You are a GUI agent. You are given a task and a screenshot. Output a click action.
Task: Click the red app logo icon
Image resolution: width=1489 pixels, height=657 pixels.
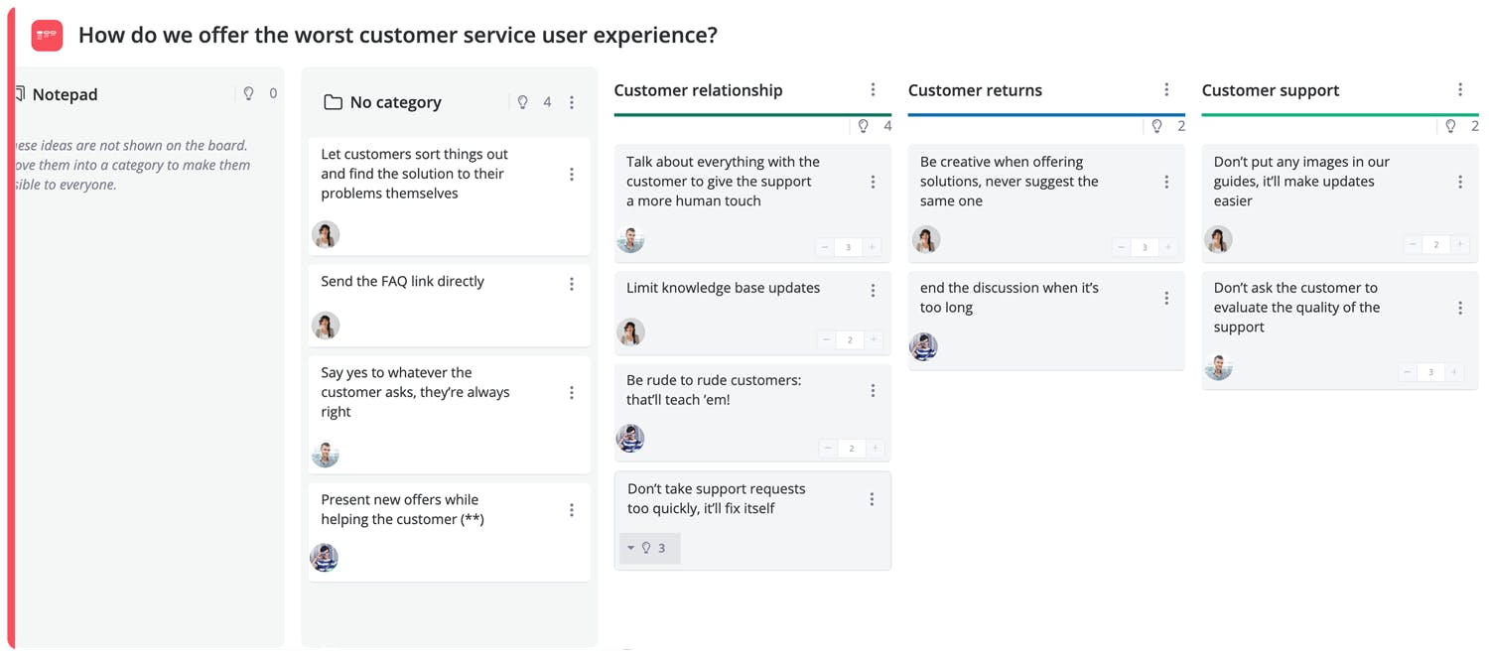[x=47, y=36]
